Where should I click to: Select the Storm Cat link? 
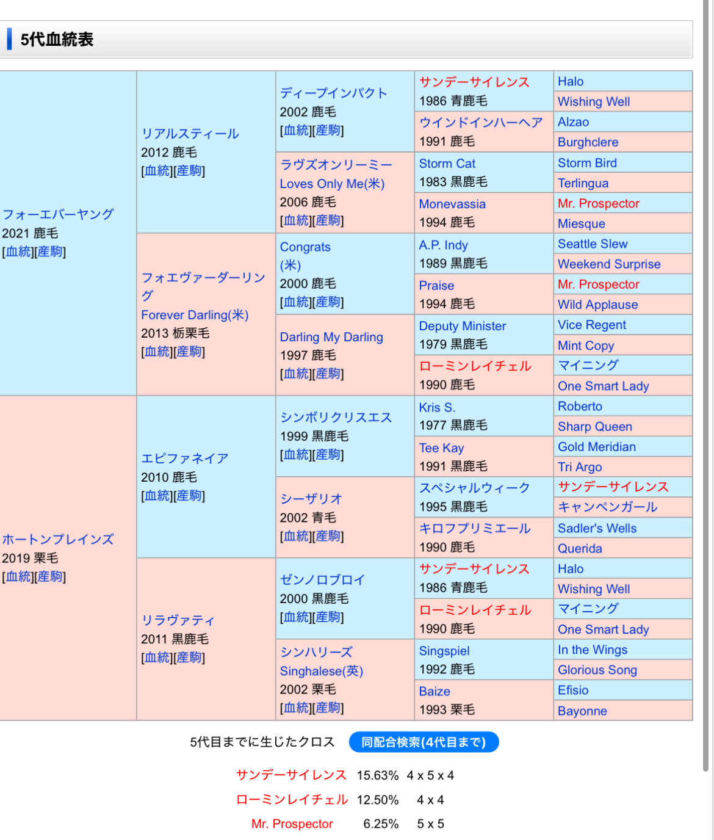pos(447,164)
